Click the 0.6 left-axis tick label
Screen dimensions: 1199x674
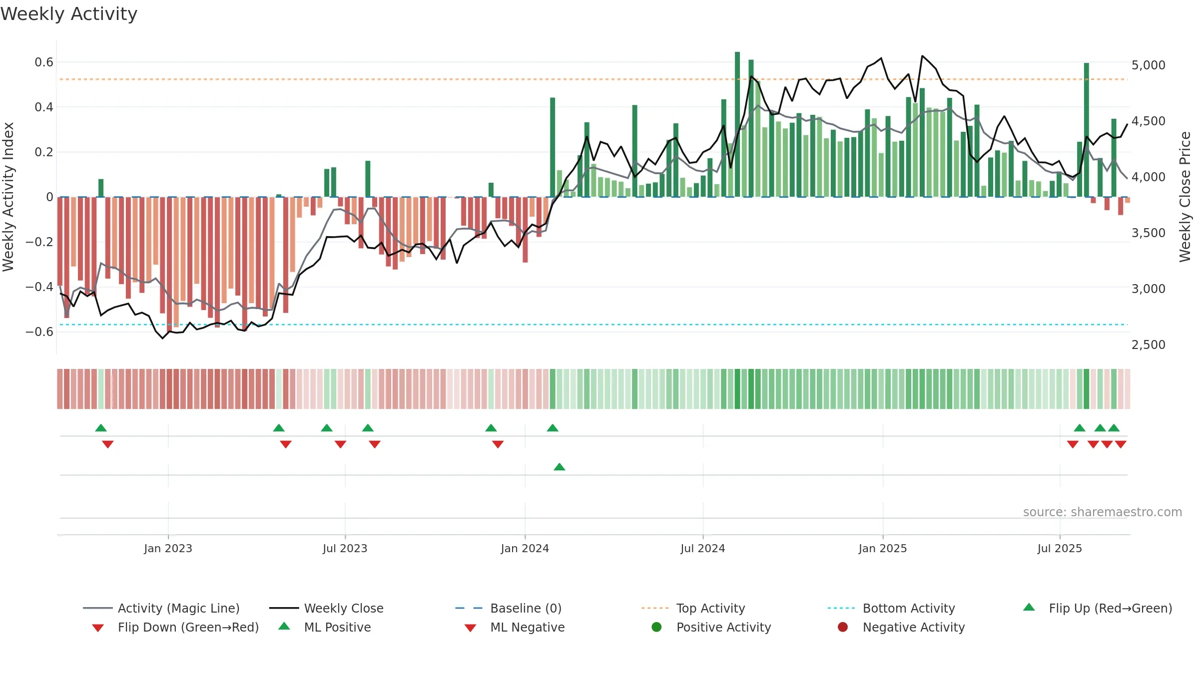[x=44, y=62]
